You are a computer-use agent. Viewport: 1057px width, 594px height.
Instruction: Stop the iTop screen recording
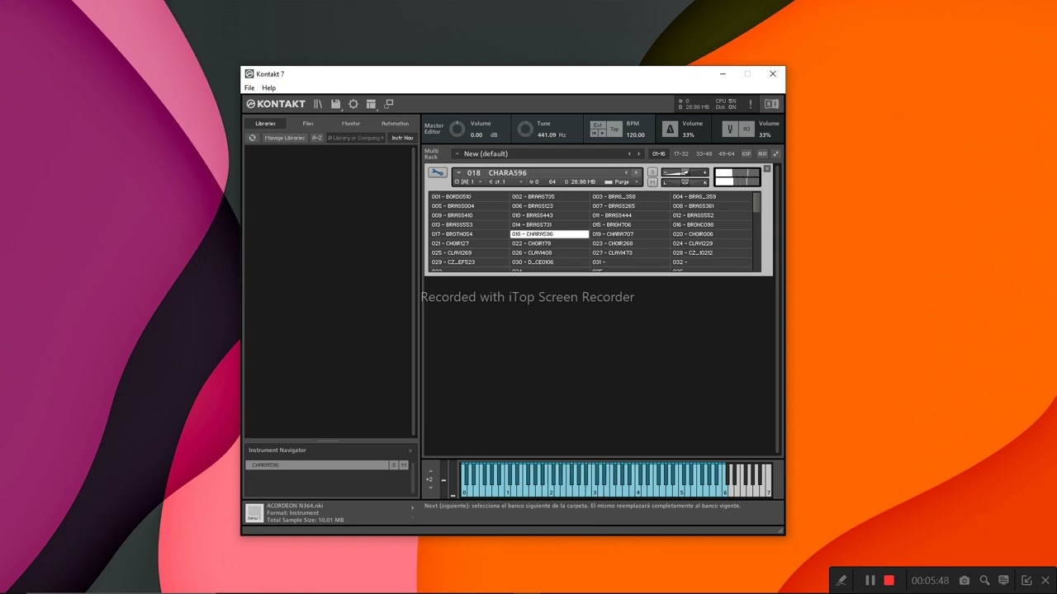pos(889,581)
